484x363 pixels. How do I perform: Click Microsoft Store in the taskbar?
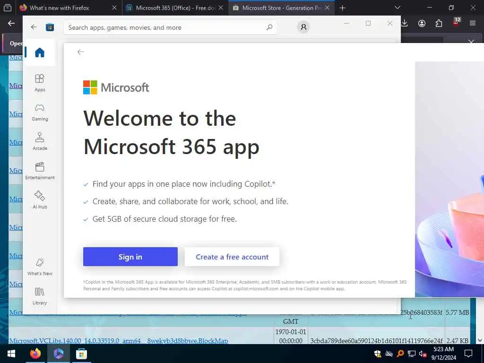pos(81,354)
